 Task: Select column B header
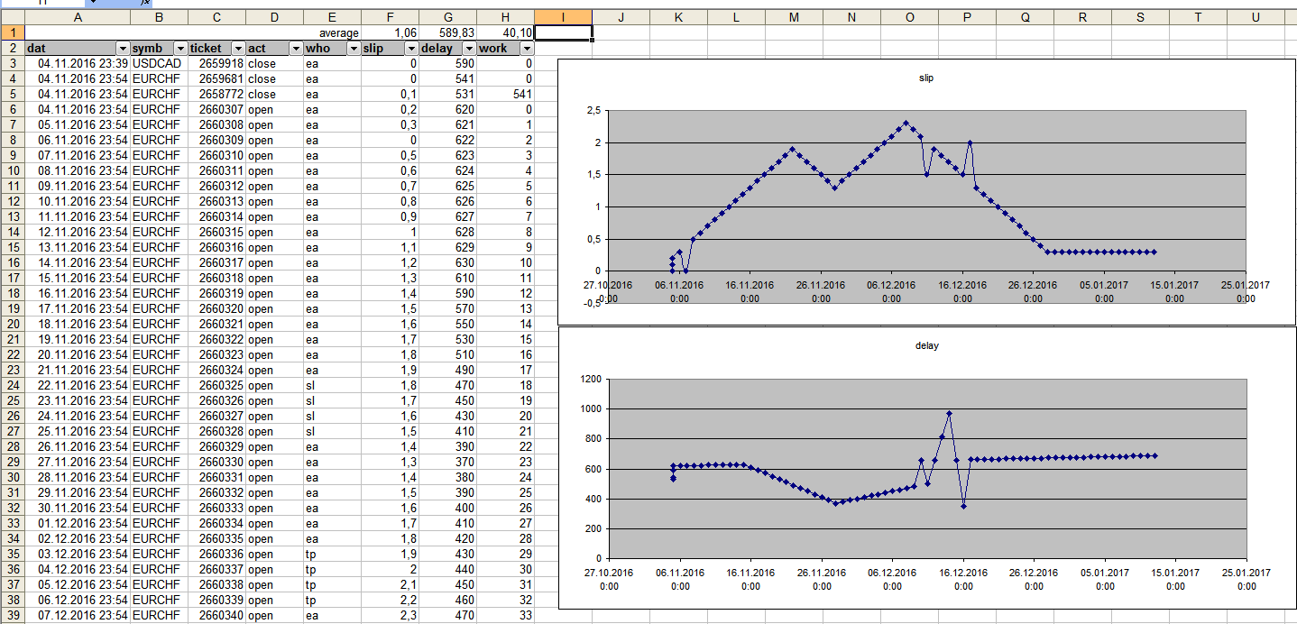pos(159,17)
